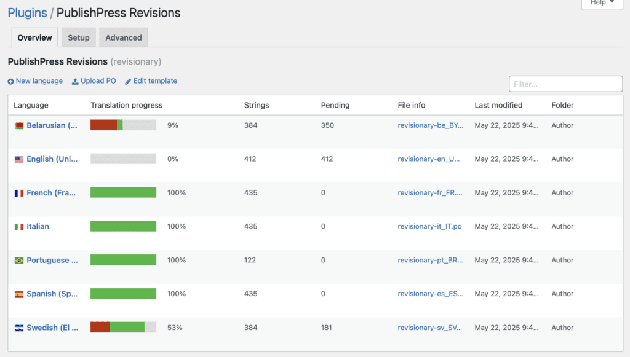Click the Spanish flag icon

pyautogui.click(x=19, y=294)
